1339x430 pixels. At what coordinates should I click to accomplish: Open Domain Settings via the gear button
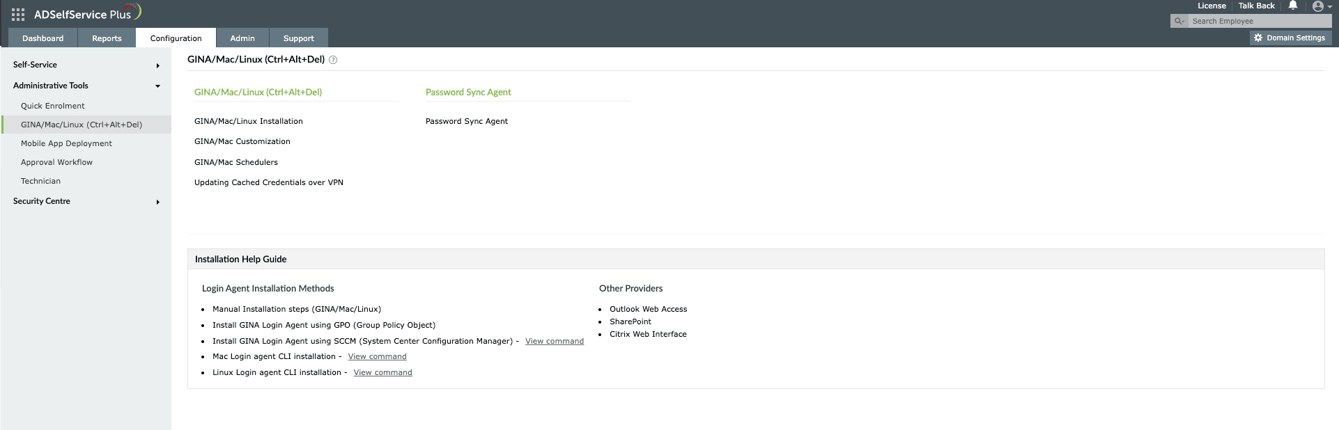[1290, 38]
